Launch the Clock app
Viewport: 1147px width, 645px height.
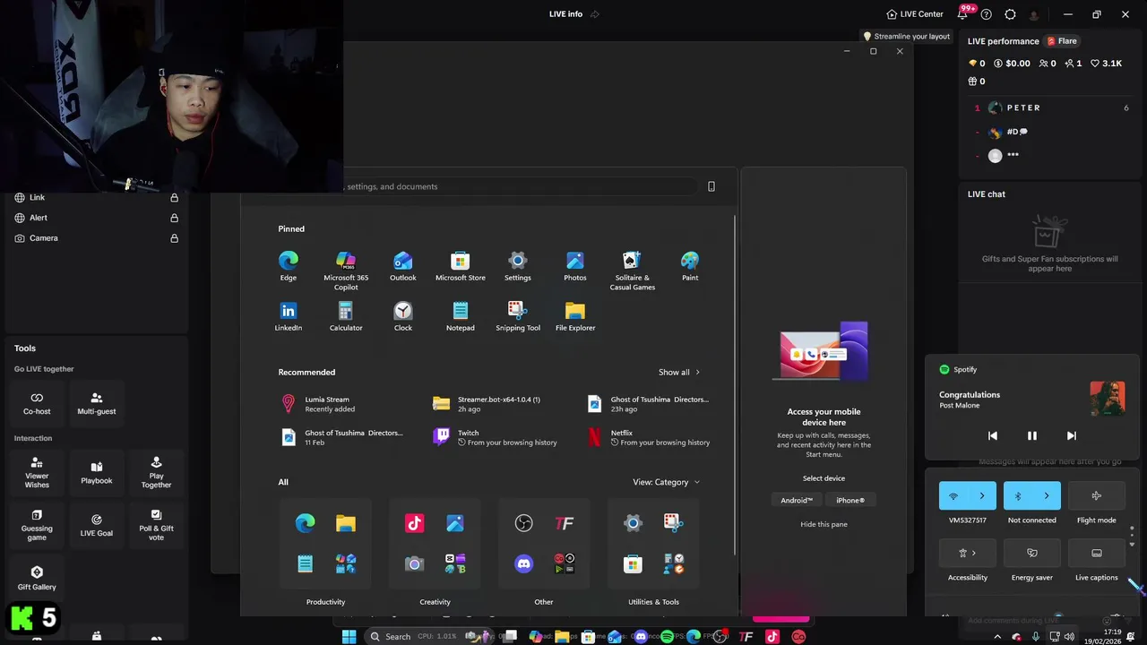403,316
